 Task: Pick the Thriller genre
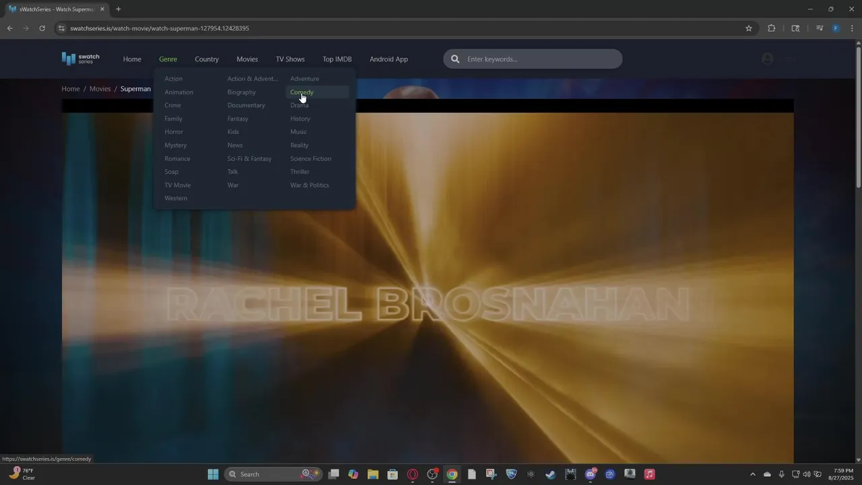300,172
